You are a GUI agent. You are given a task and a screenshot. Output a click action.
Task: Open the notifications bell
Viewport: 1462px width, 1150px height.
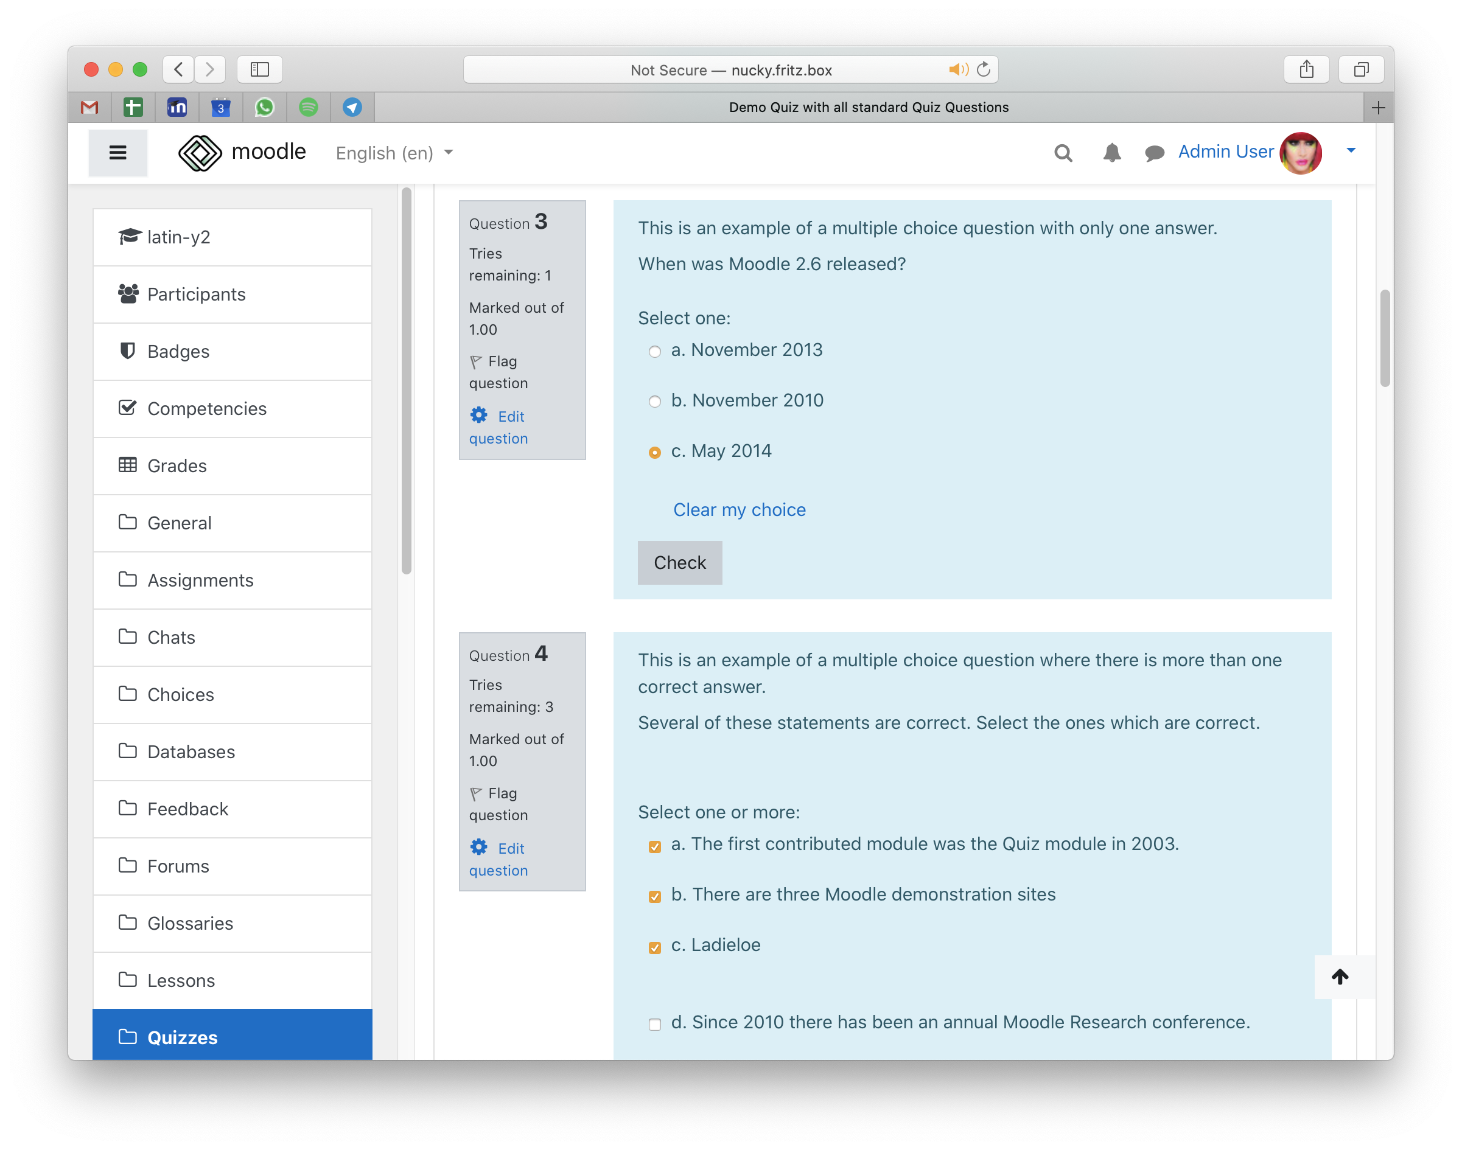1112,153
